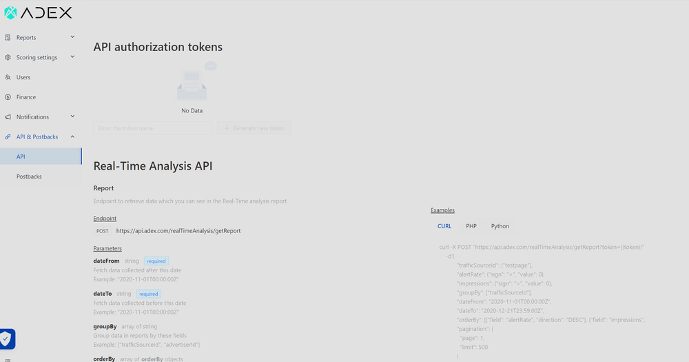The image size is (689, 362).
Task: Switch to the CURL example tab
Action: [444, 226]
